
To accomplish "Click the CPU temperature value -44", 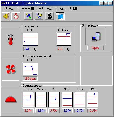I will point(27,49).
